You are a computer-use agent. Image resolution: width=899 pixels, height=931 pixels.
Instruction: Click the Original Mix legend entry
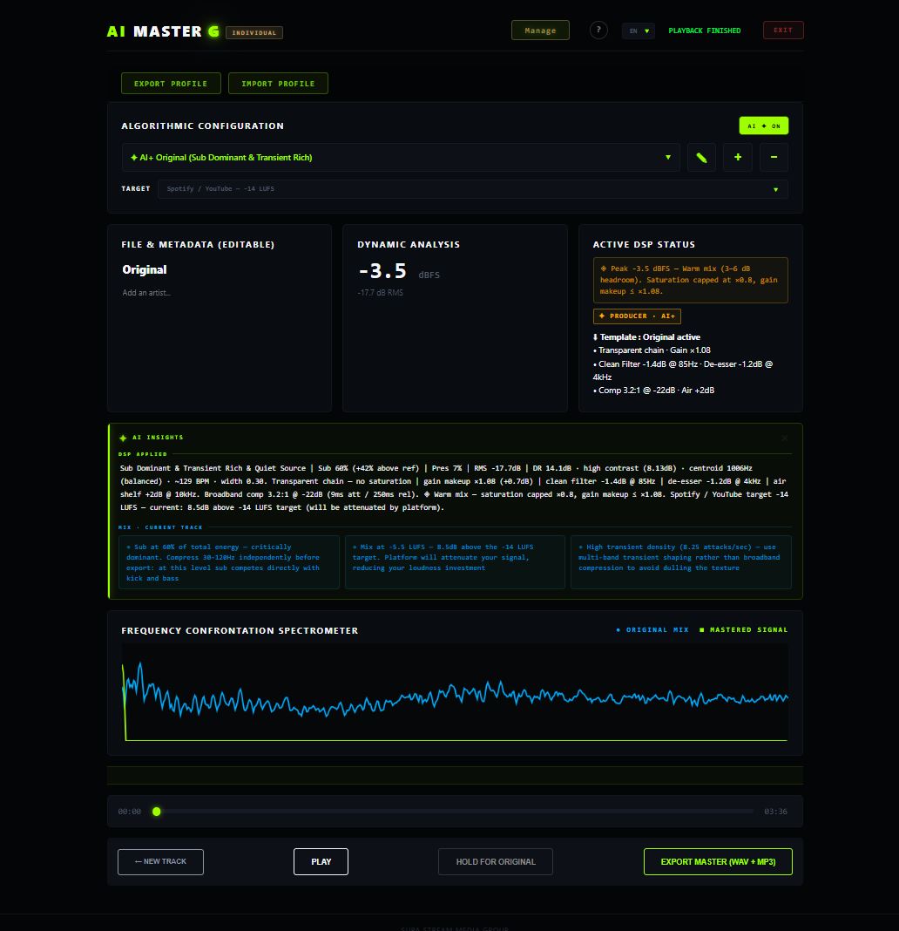[652, 630]
